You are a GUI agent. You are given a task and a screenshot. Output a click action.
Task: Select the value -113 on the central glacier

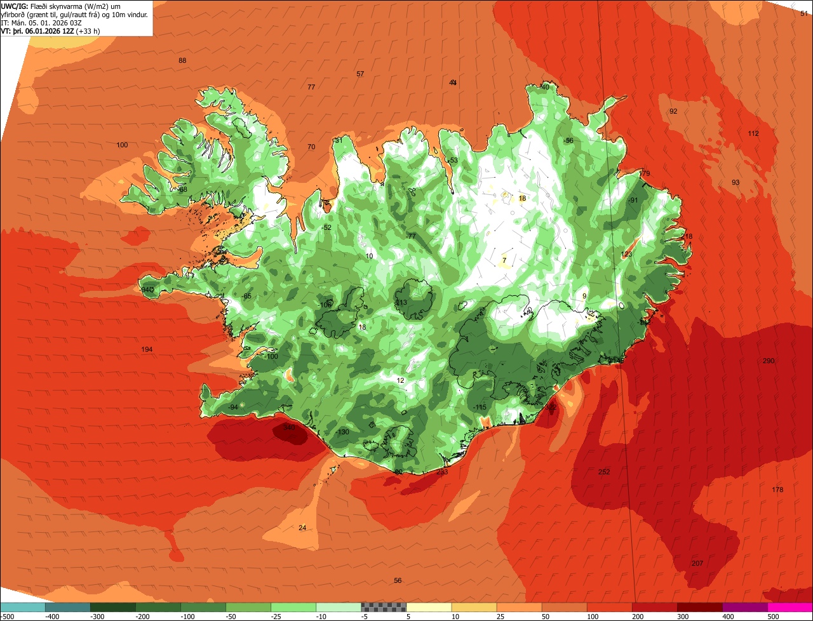(x=400, y=303)
